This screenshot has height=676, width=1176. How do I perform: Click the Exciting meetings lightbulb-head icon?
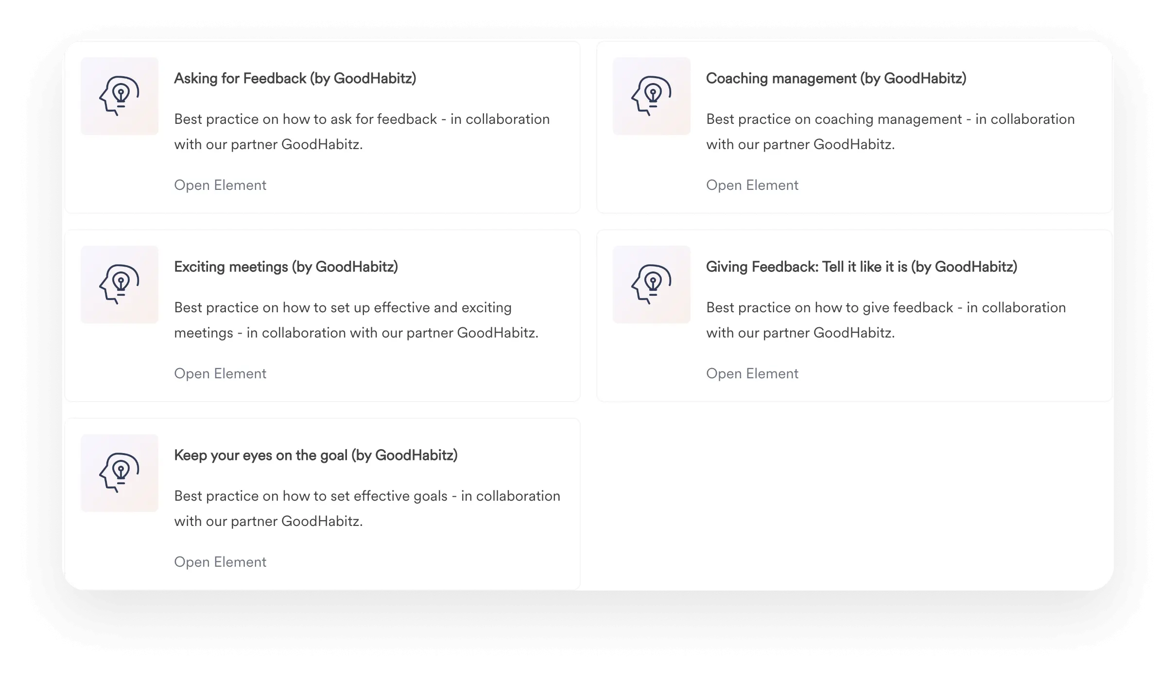(x=120, y=285)
